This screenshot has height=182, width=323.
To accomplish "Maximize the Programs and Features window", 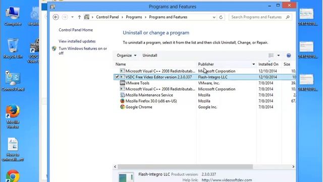I will tap(278, 6).
